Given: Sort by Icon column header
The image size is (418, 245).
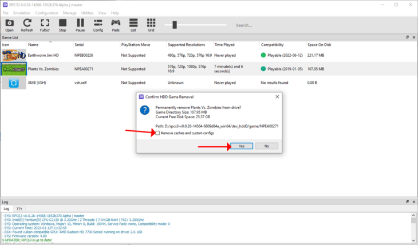Looking at the screenshot, I should click(5, 45).
